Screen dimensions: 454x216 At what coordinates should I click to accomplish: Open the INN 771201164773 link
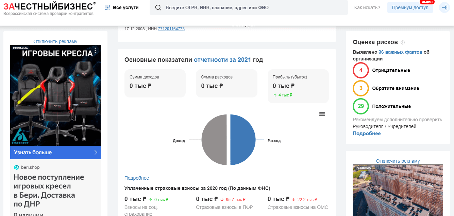(171, 29)
